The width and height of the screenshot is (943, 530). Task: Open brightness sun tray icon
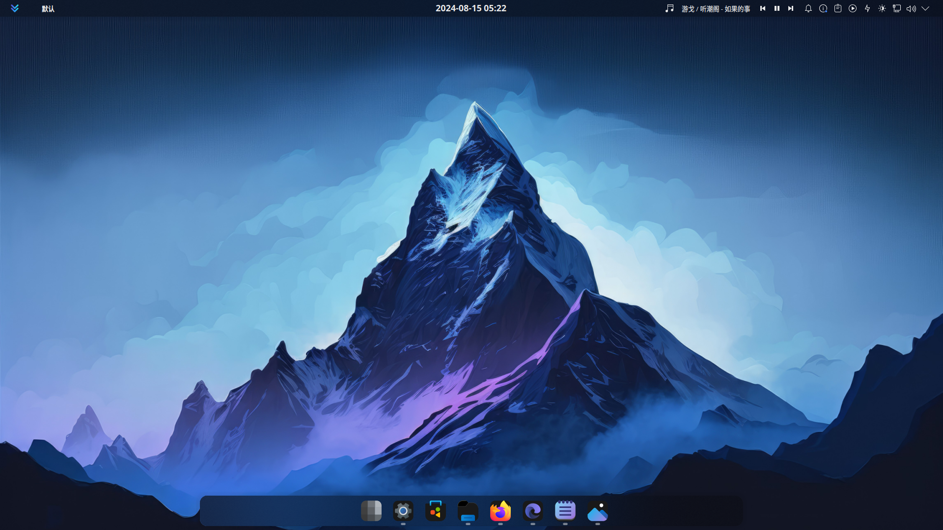pyautogui.click(x=882, y=8)
